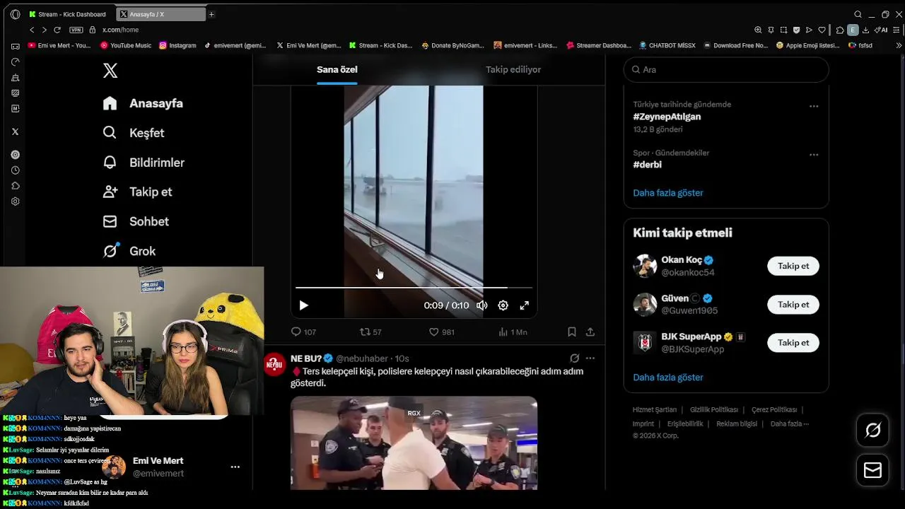Expand Daha fazla footer menu
905x509 pixels.
coord(789,424)
